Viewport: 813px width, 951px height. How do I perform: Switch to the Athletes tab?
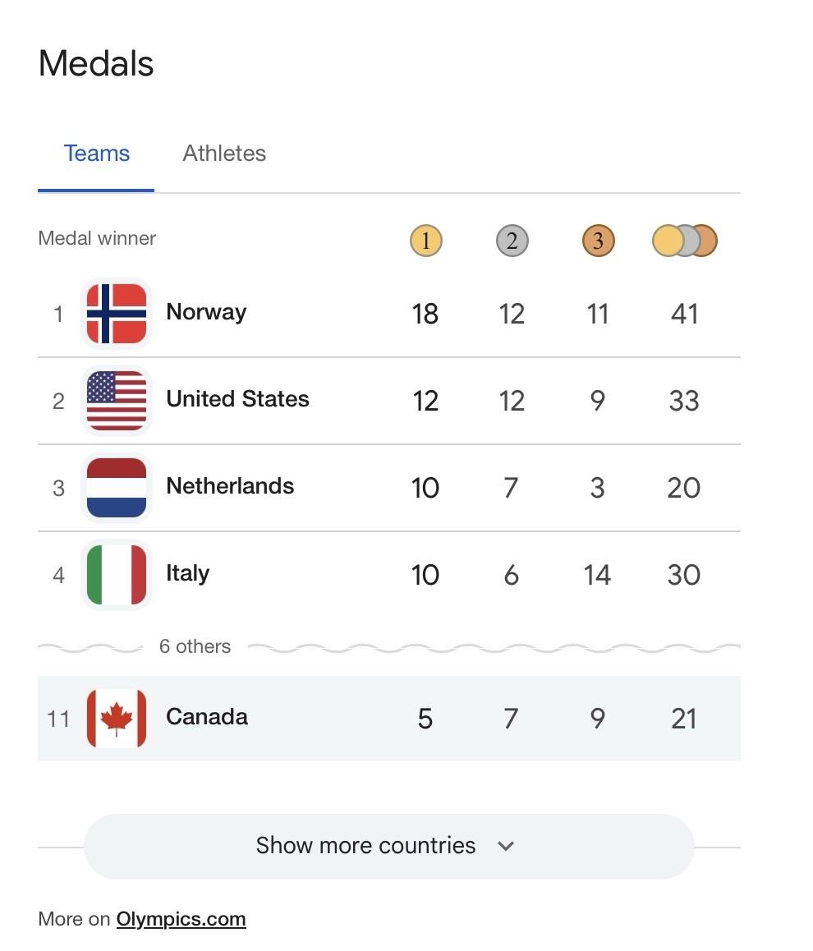pyautogui.click(x=224, y=154)
